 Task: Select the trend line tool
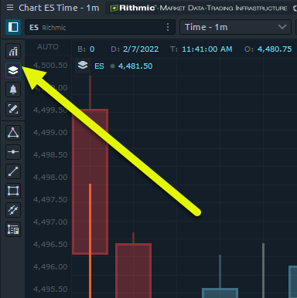click(x=13, y=171)
